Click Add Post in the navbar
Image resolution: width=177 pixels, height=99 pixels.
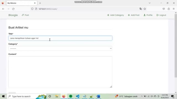[x=134, y=15]
